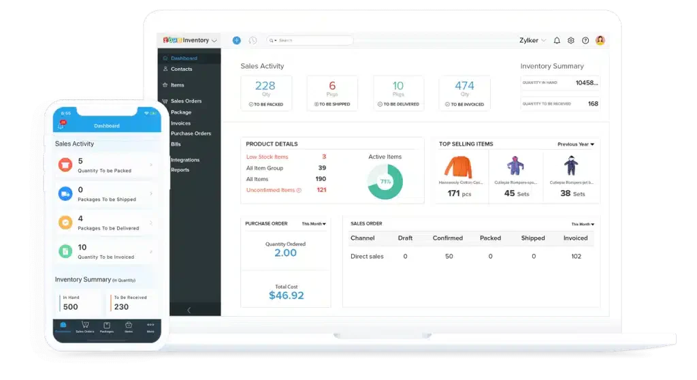Click the Direct sales channel row
The height and width of the screenshot is (380, 697).
(x=471, y=256)
